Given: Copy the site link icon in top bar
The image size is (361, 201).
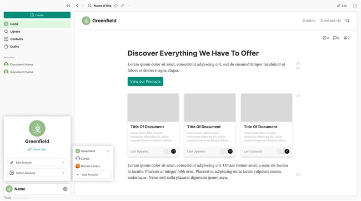Looking at the screenshot, I should pyautogui.click(x=123, y=6).
